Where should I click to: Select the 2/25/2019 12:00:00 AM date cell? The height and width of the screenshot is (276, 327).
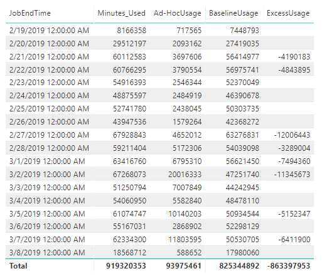[49, 109]
